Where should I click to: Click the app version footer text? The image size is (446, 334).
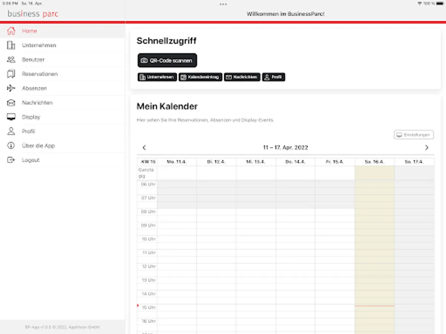coord(62,327)
